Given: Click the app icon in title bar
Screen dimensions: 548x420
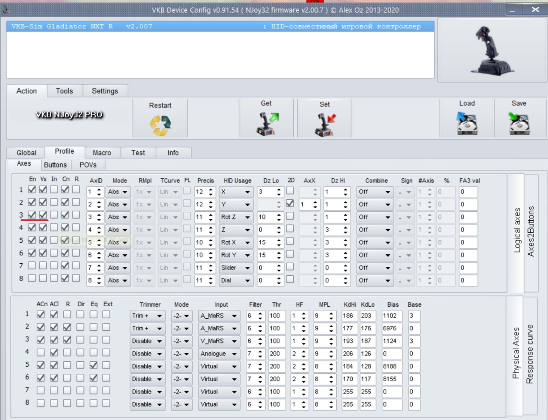Looking at the screenshot, I should [5, 9].
